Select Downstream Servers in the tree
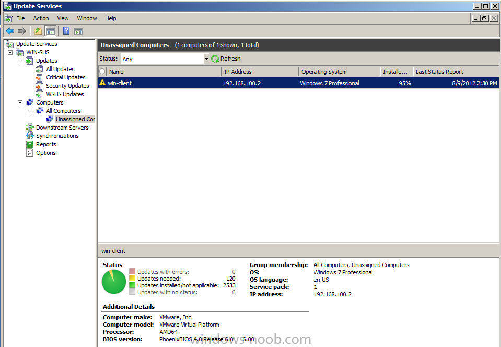Image resolution: width=501 pixels, height=347 pixels. click(x=62, y=128)
